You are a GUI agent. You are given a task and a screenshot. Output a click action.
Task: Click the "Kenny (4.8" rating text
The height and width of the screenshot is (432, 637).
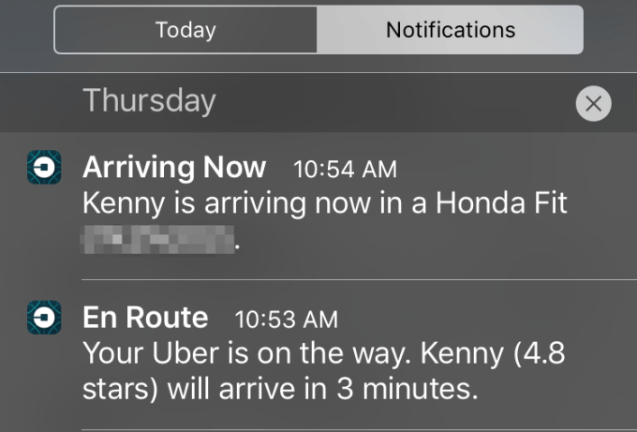(x=504, y=354)
